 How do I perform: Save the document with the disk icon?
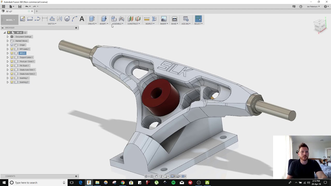click(x=20, y=6)
